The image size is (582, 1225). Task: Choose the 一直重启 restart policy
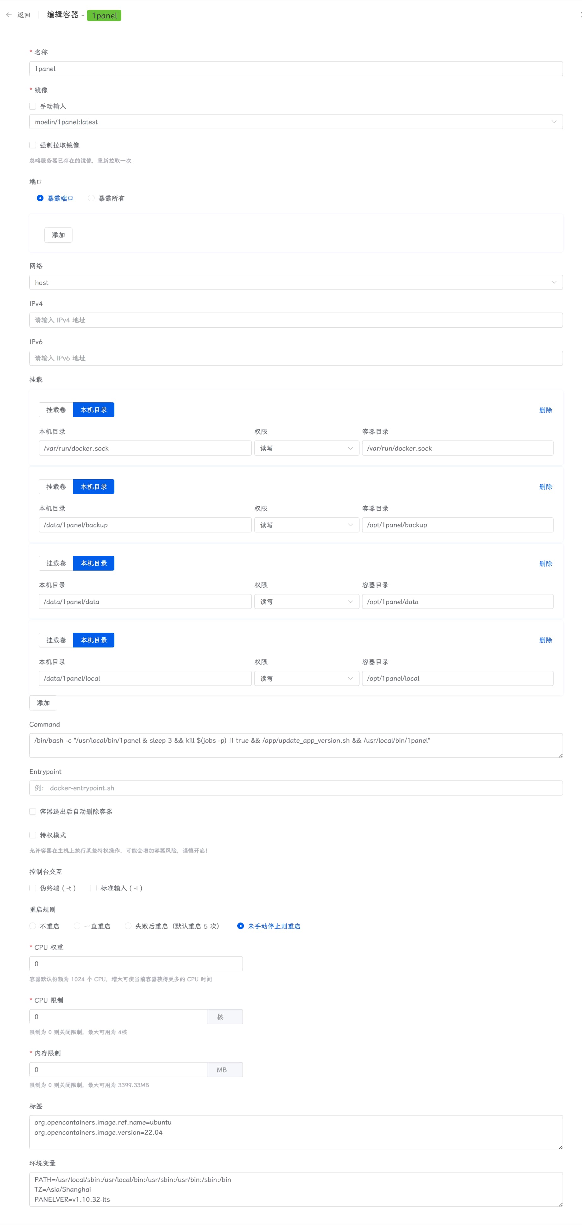(x=77, y=926)
